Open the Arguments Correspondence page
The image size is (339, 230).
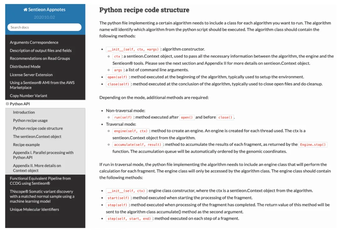pos(34,42)
